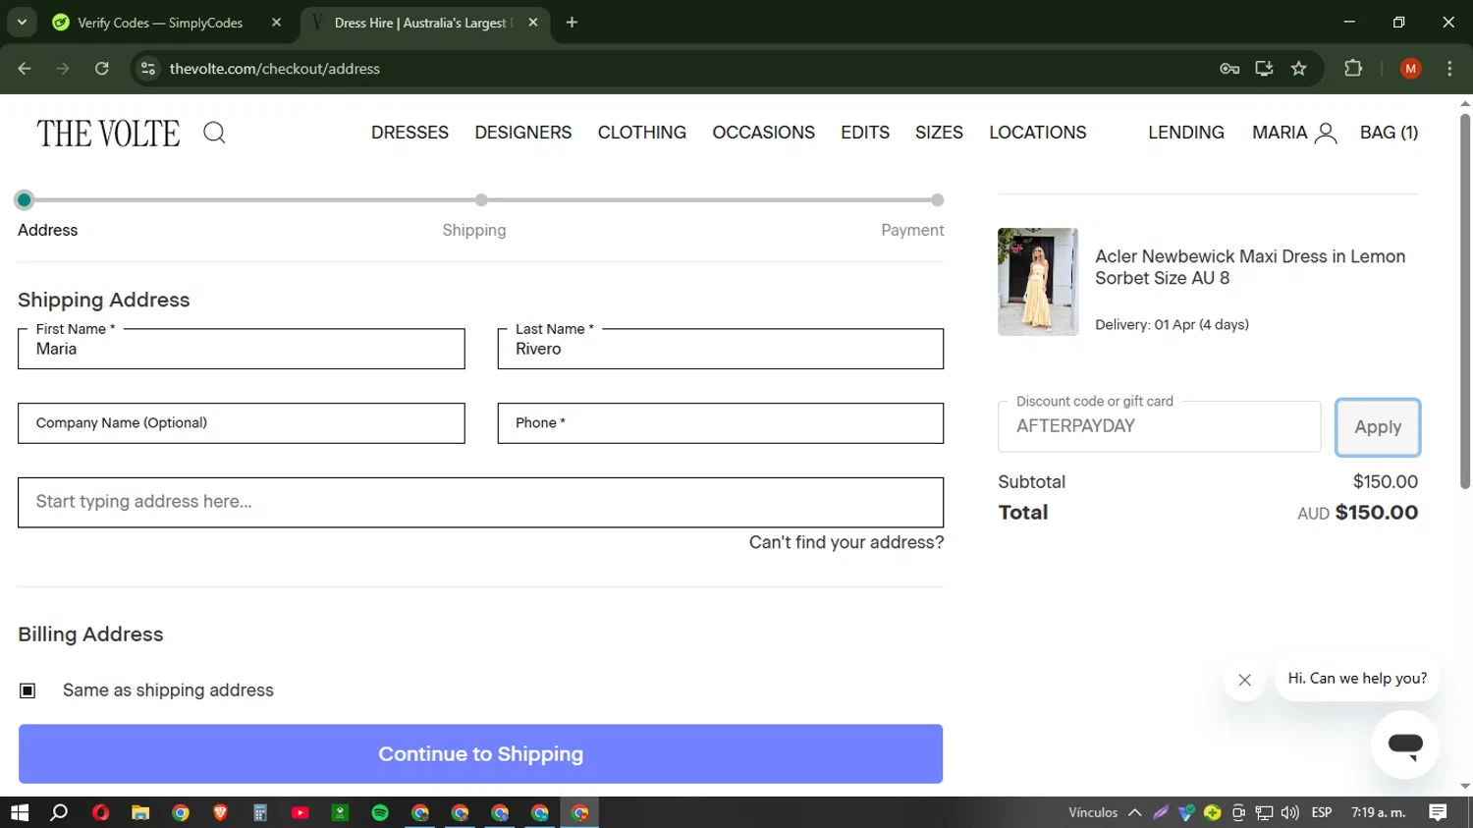The height and width of the screenshot is (828, 1473).
Task: Open File Explorer from taskbar
Action: tap(140, 812)
